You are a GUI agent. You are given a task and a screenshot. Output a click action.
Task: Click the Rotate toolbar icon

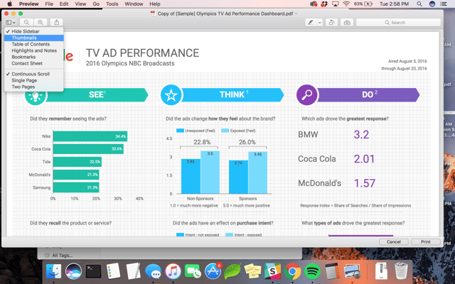pos(331,23)
